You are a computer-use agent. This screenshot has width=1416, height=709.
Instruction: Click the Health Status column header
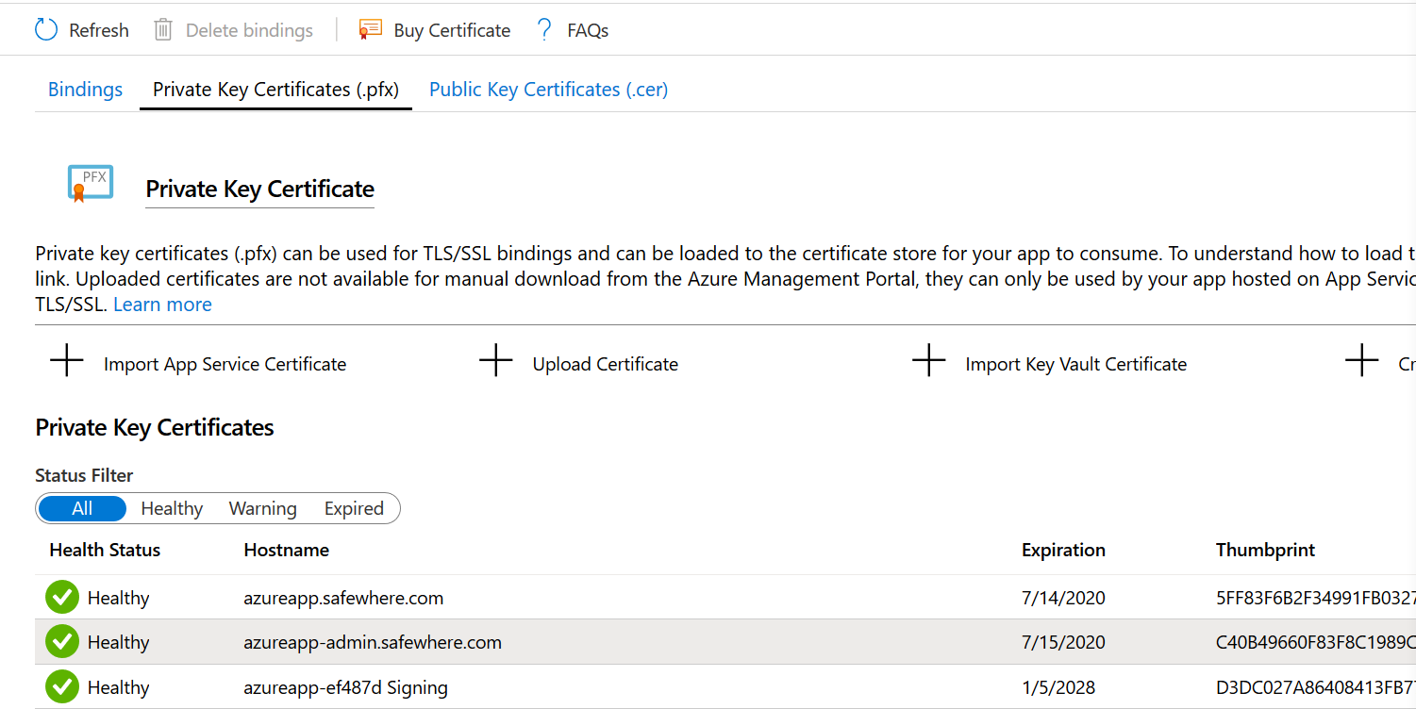tap(105, 550)
